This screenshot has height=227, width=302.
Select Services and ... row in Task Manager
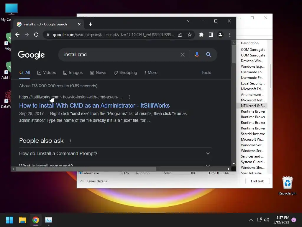[252, 156]
